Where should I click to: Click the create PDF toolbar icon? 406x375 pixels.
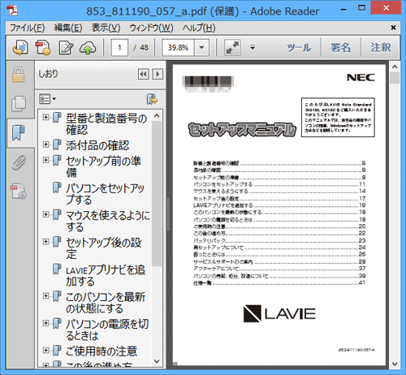pyautogui.click(x=43, y=48)
